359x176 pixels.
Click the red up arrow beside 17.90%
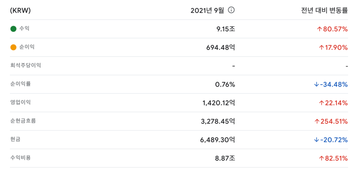click(x=321, y=48)
